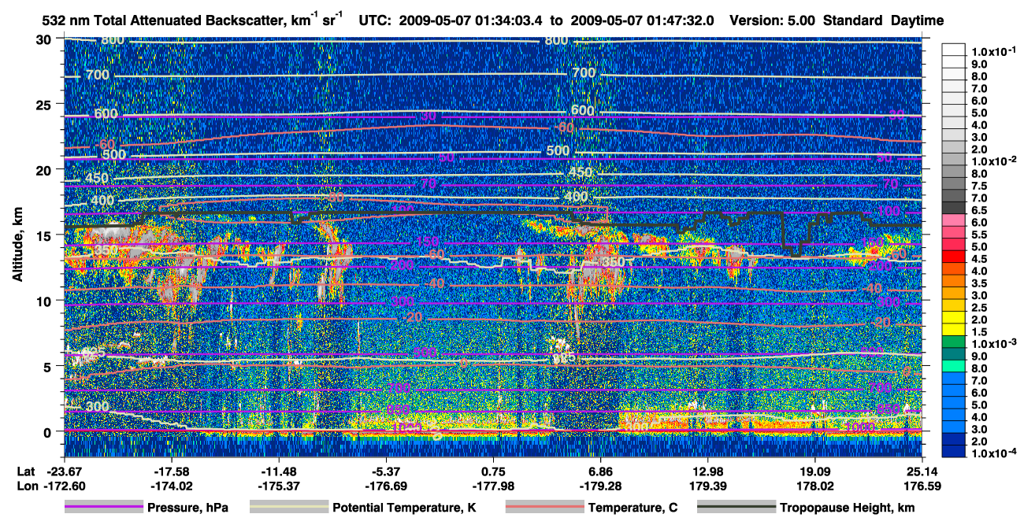Click latitude value '0.75'
This screenshot has height=525, width=1024.
tap(492, 471)
